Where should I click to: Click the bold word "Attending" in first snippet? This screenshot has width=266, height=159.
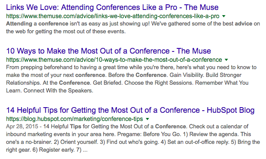point(19,24)
